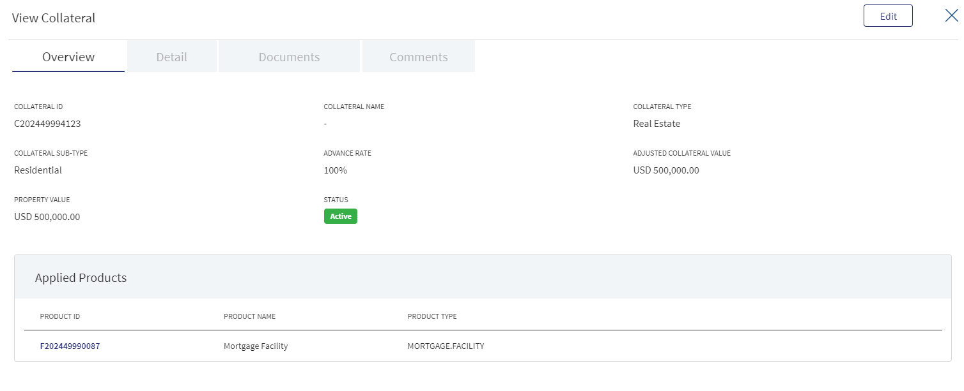Click the Collateral ID label
The height and width of the screenshot is (391, 964).
[x=38, y=107]
